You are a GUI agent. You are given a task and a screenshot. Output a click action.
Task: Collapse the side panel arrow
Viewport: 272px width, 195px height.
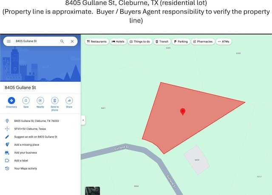click(83, 120)
